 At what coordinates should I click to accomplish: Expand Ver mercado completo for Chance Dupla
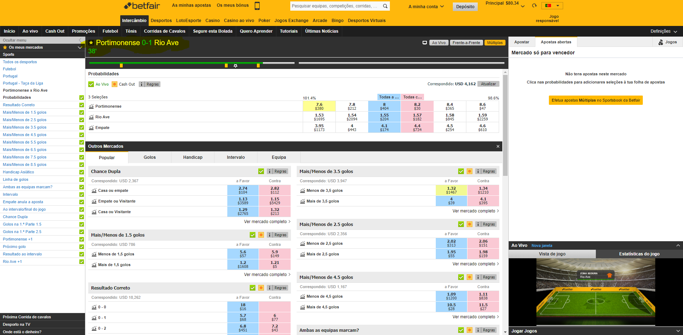267,222
